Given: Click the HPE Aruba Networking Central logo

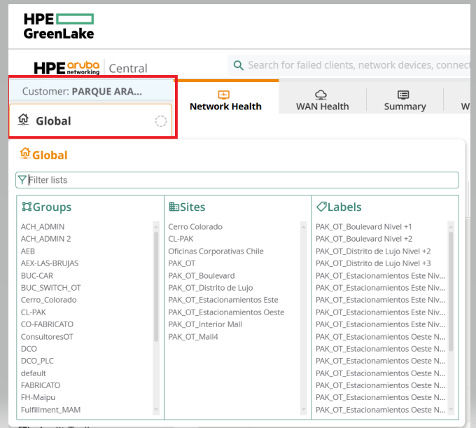Looking at the screenshot, I should [90, 68].
